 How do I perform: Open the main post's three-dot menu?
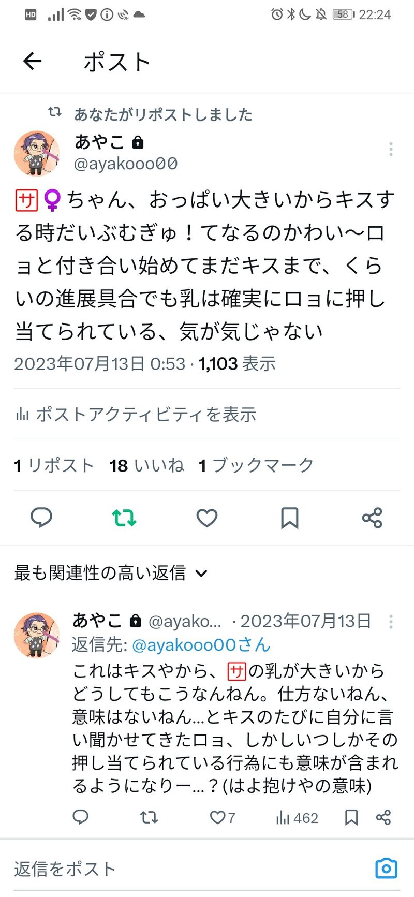(x=391, y=149)
